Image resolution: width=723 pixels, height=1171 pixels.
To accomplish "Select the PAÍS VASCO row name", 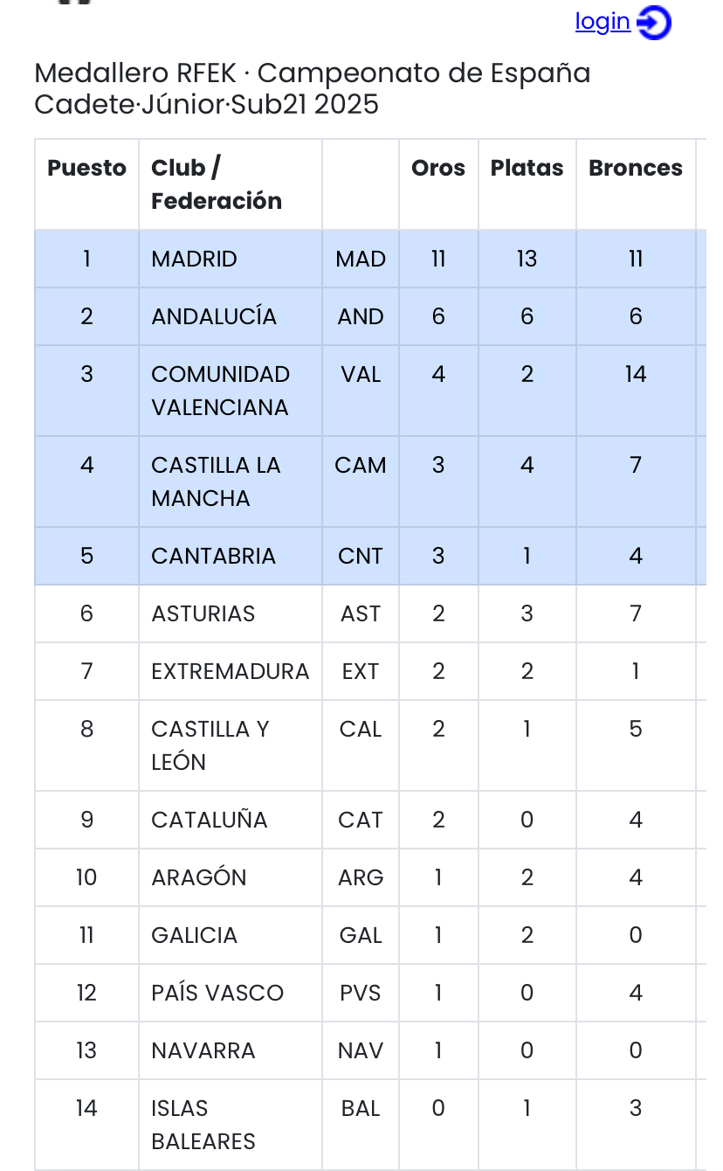I will coord(217,993).
